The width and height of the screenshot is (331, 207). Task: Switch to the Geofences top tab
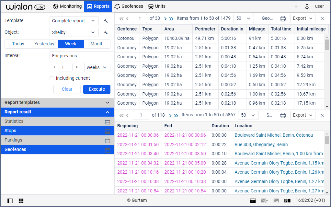(x=129, y=6)
